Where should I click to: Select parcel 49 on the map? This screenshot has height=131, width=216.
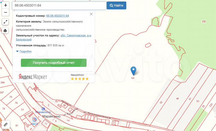[x=177, y=99]
